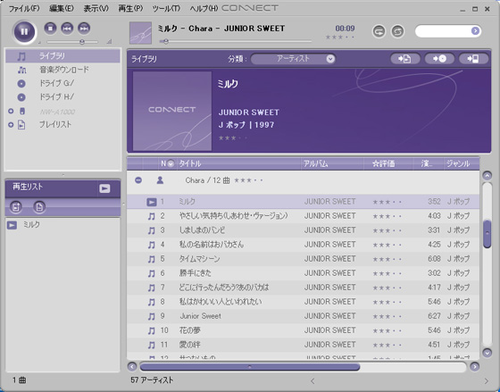
Task: Click the music note icon of track 10
Action: (x=152, y=330)
